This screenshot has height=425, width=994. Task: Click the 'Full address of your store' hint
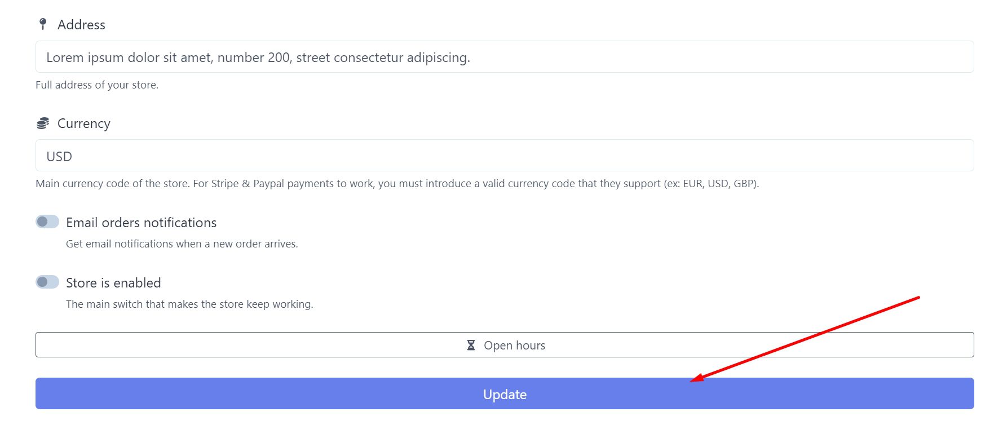tap(97, 85)
